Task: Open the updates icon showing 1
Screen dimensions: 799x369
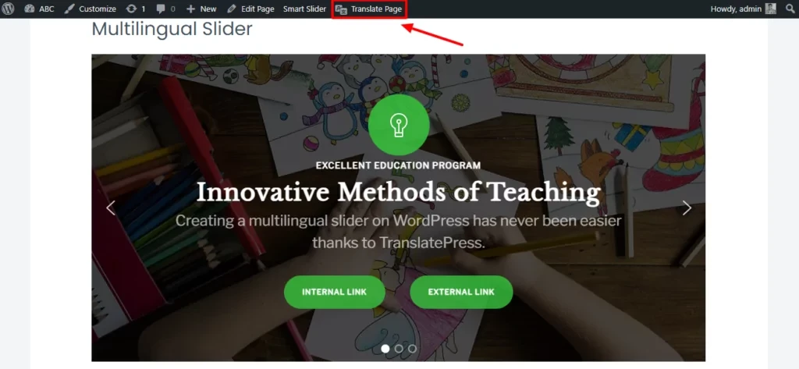Action: coord(131,9)
